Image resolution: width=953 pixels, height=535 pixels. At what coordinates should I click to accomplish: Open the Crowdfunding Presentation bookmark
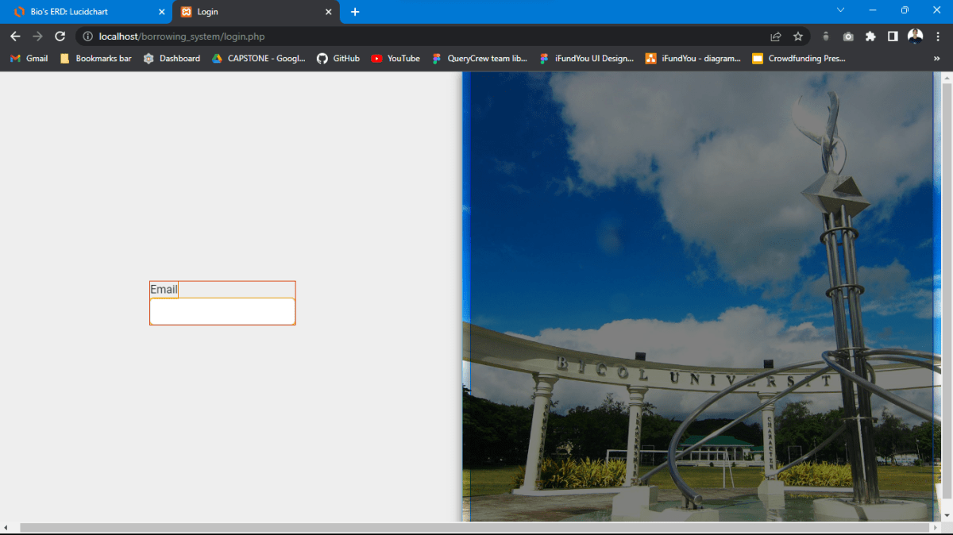799,58
